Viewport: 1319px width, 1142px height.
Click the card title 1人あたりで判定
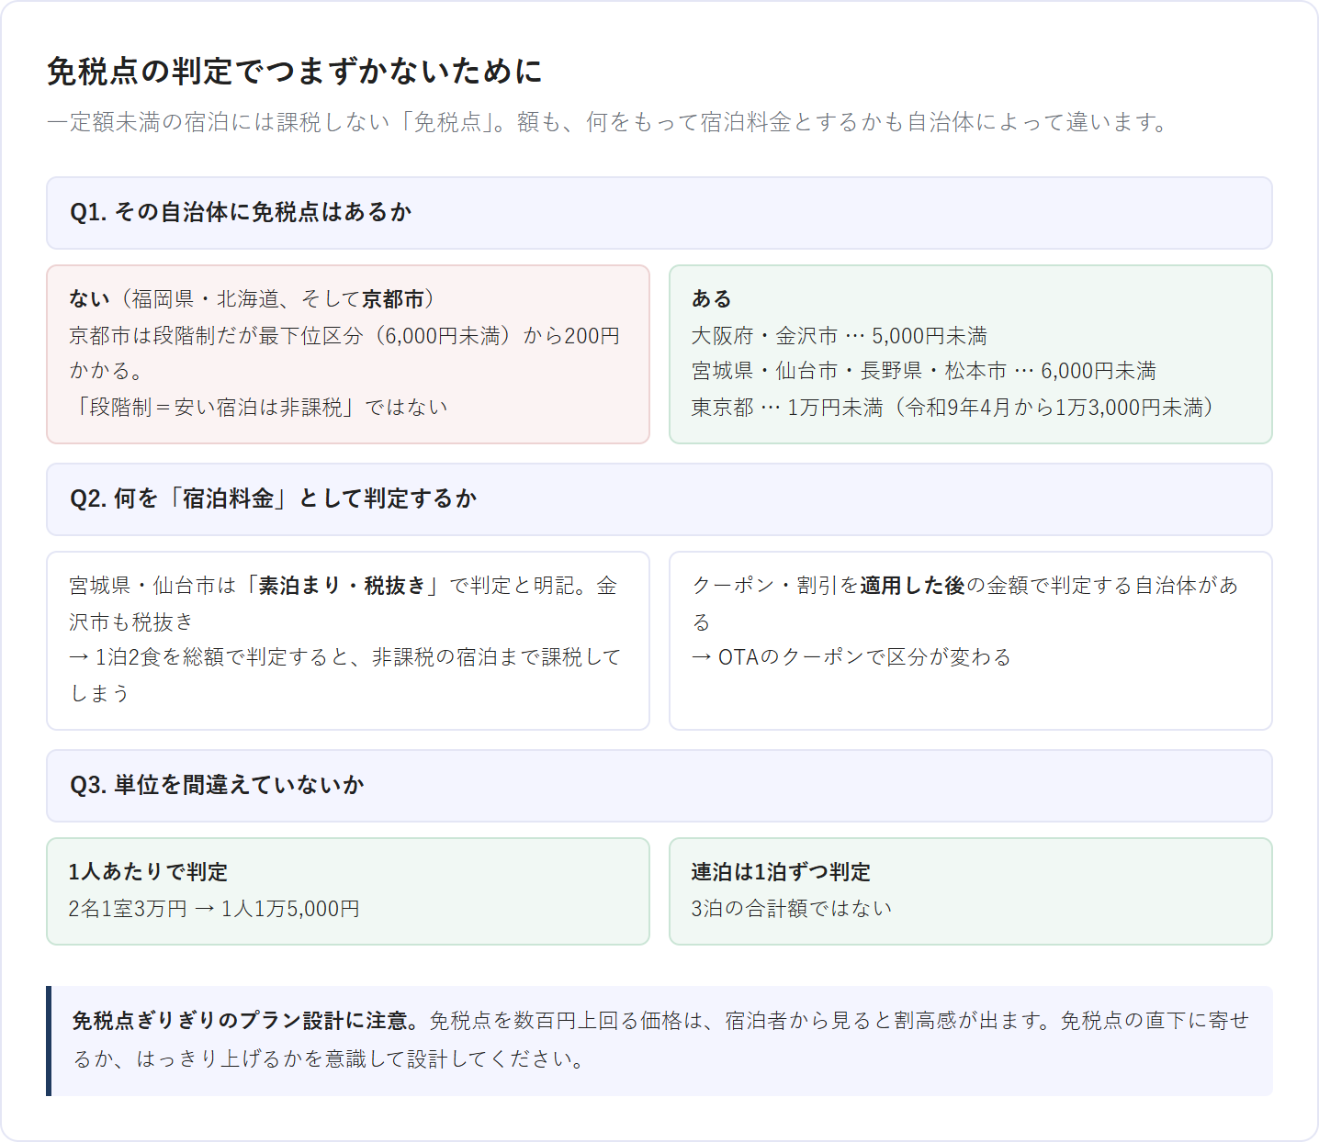point(148,872)
